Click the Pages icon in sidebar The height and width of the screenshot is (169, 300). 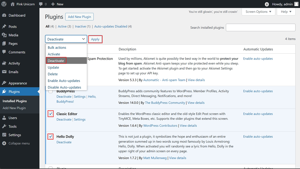tap(4, 44)
